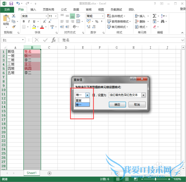Adjust the zoom slider
The image size is (186, 182).
tap(155, 179)
